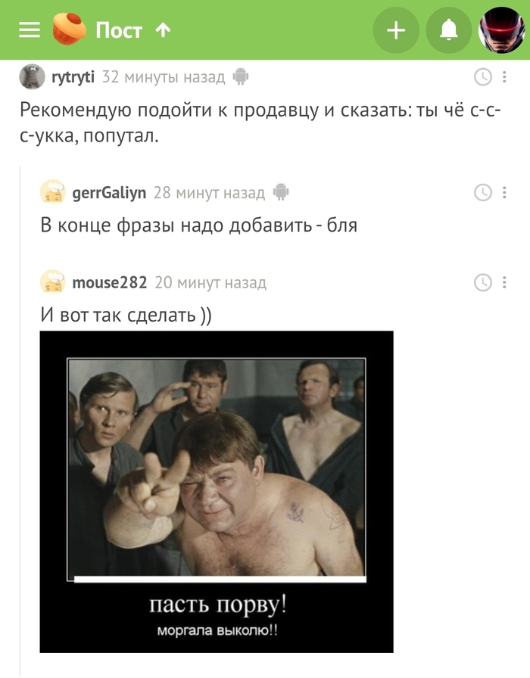Open rytryti's avatar
Viewport: 530px width, 678px height.
click(32, 77)
